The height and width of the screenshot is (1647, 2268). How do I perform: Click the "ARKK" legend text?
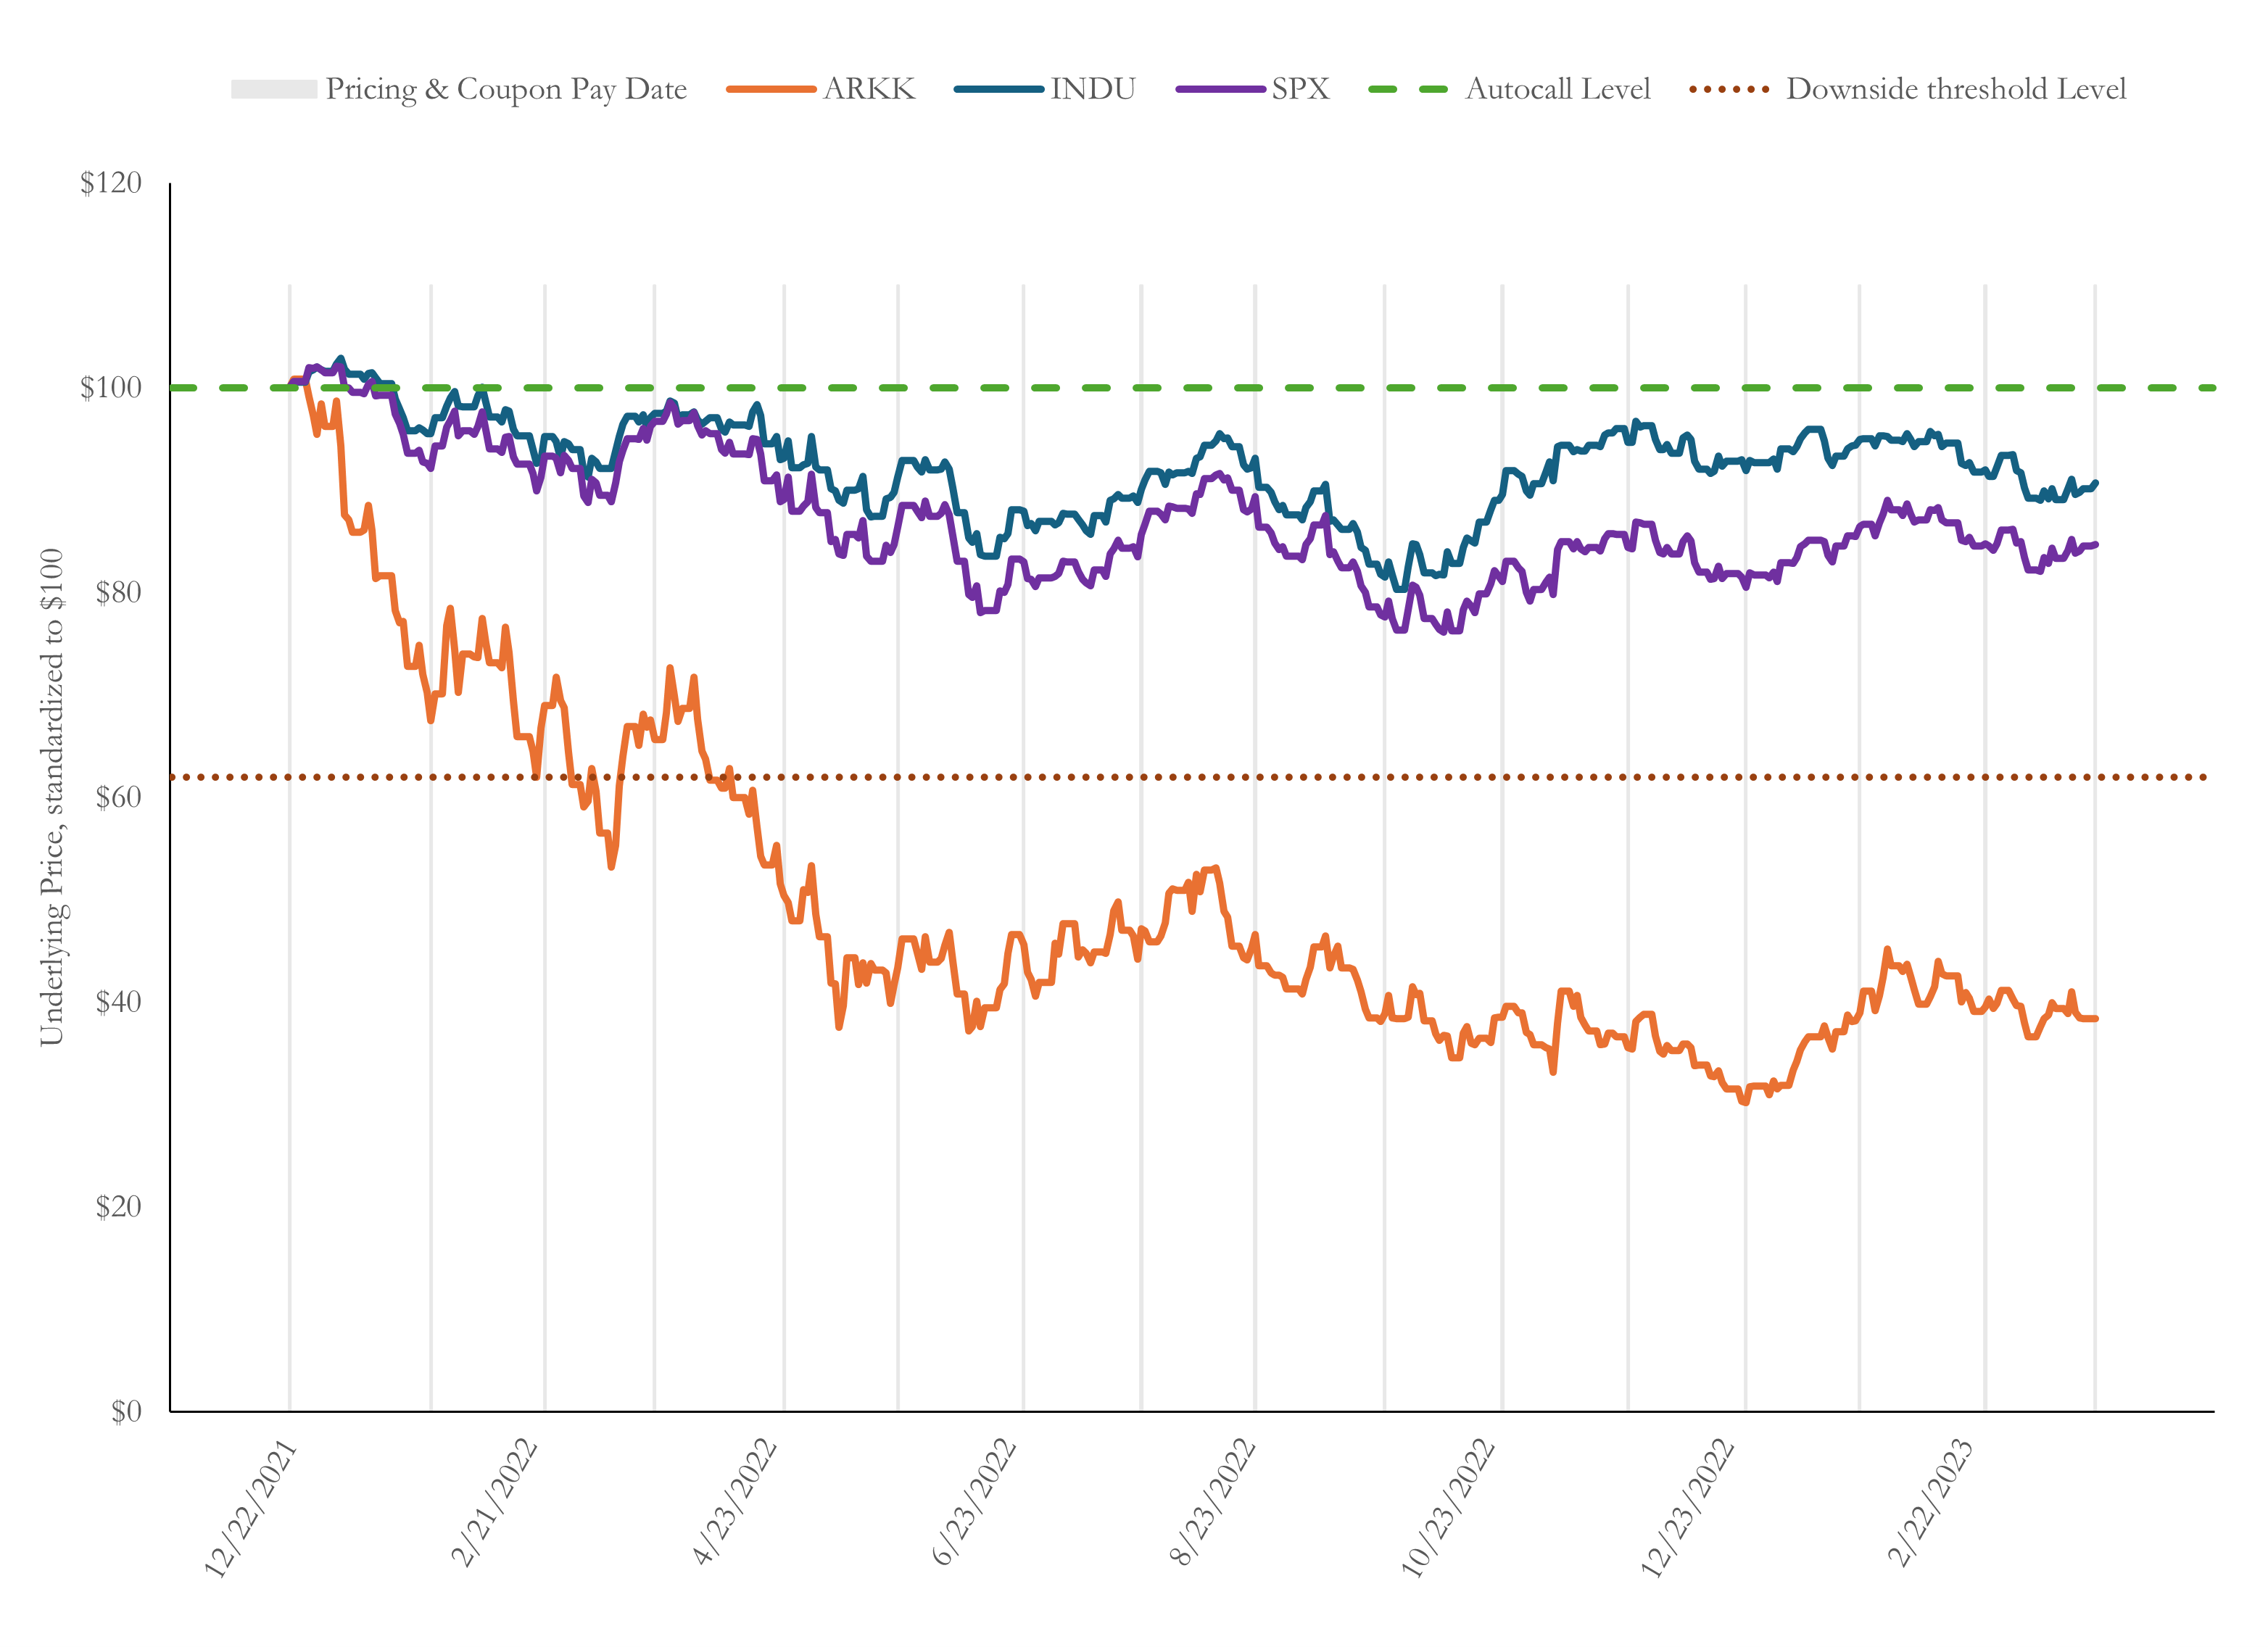coord(868,89)
